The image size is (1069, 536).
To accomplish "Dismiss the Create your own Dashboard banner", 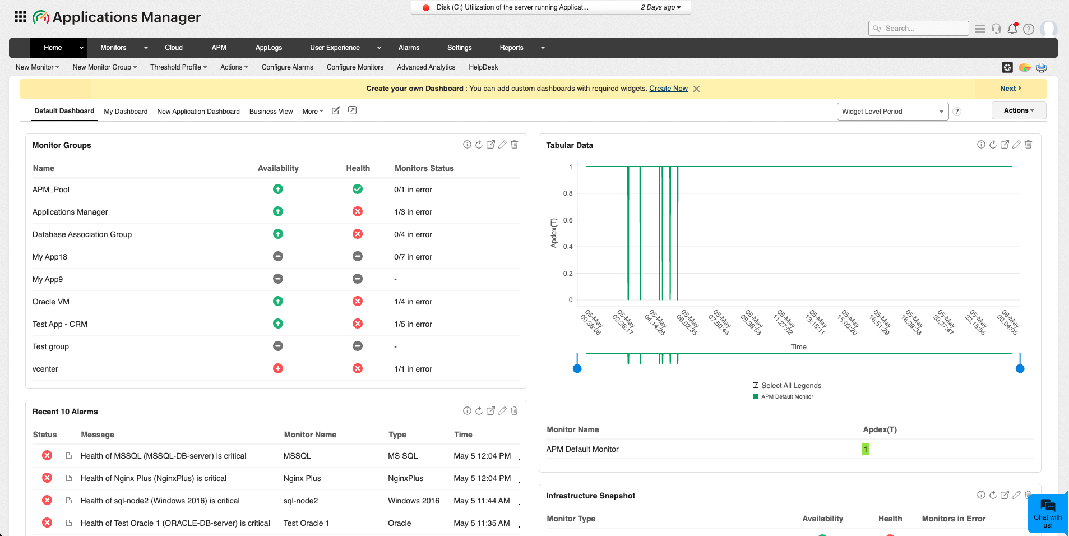I will tap(696, 89).
